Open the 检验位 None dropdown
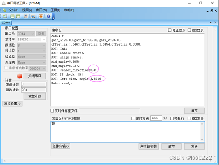Viewport: 219px width, 165px height. tap(31, 57)
